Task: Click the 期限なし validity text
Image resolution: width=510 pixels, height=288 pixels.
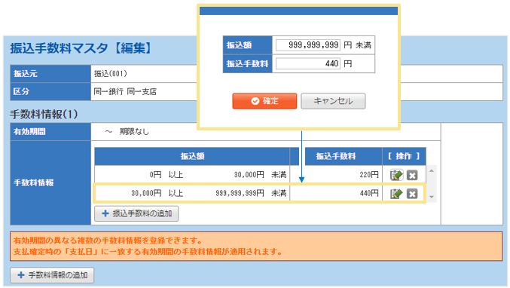Action: [134, 132]
